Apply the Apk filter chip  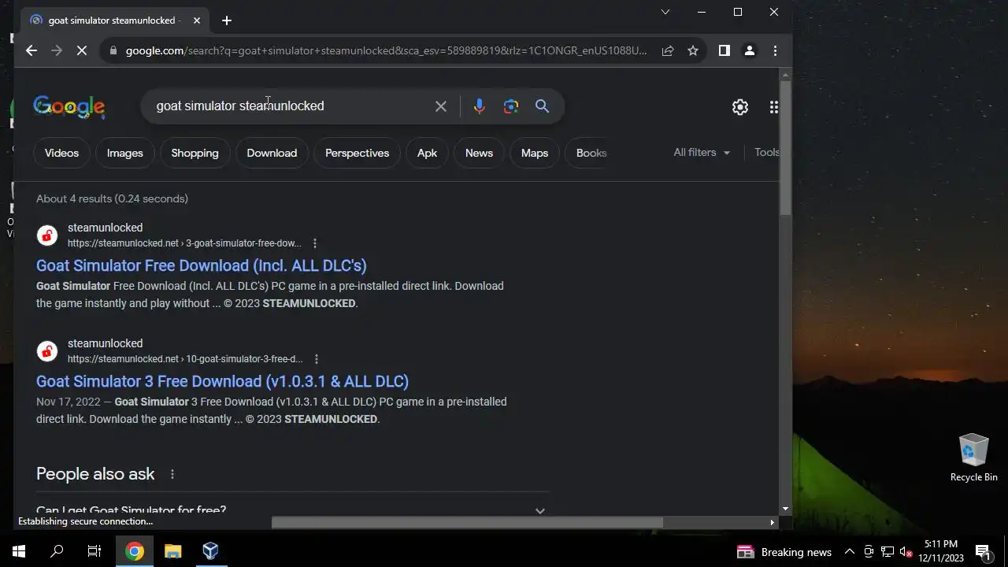pos(427,153)
